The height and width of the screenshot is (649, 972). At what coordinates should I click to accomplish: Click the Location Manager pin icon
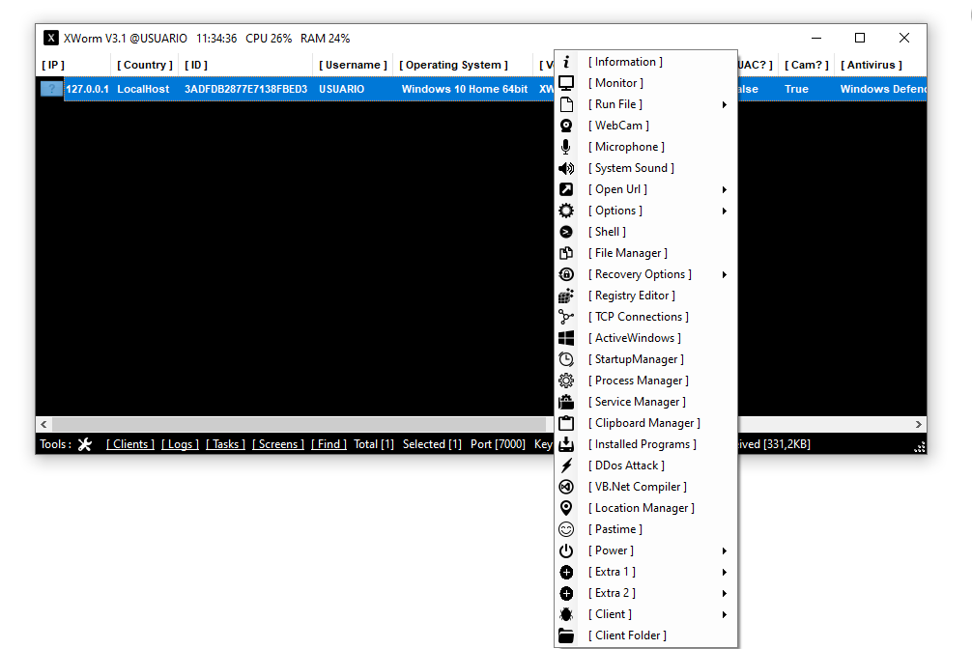pyautogui.click(x=566, y=508)
